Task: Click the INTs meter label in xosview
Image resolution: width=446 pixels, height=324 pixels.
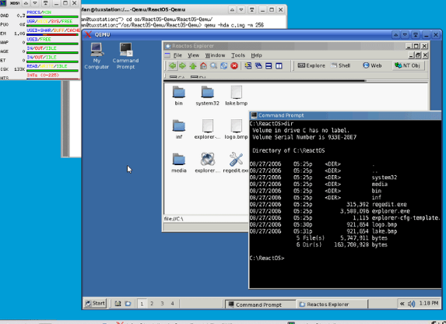Action: [43, 76]
